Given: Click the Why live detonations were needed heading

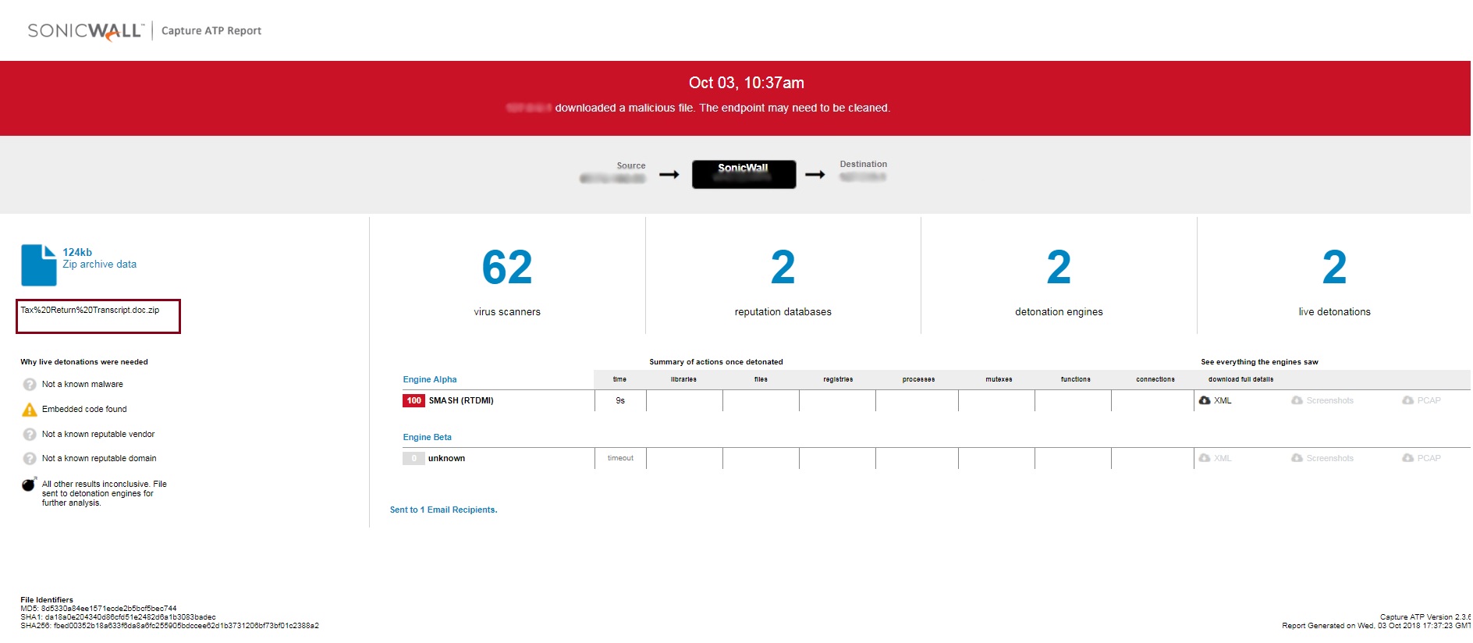Looking at the screenshot, I should click(x=84, y=362).
